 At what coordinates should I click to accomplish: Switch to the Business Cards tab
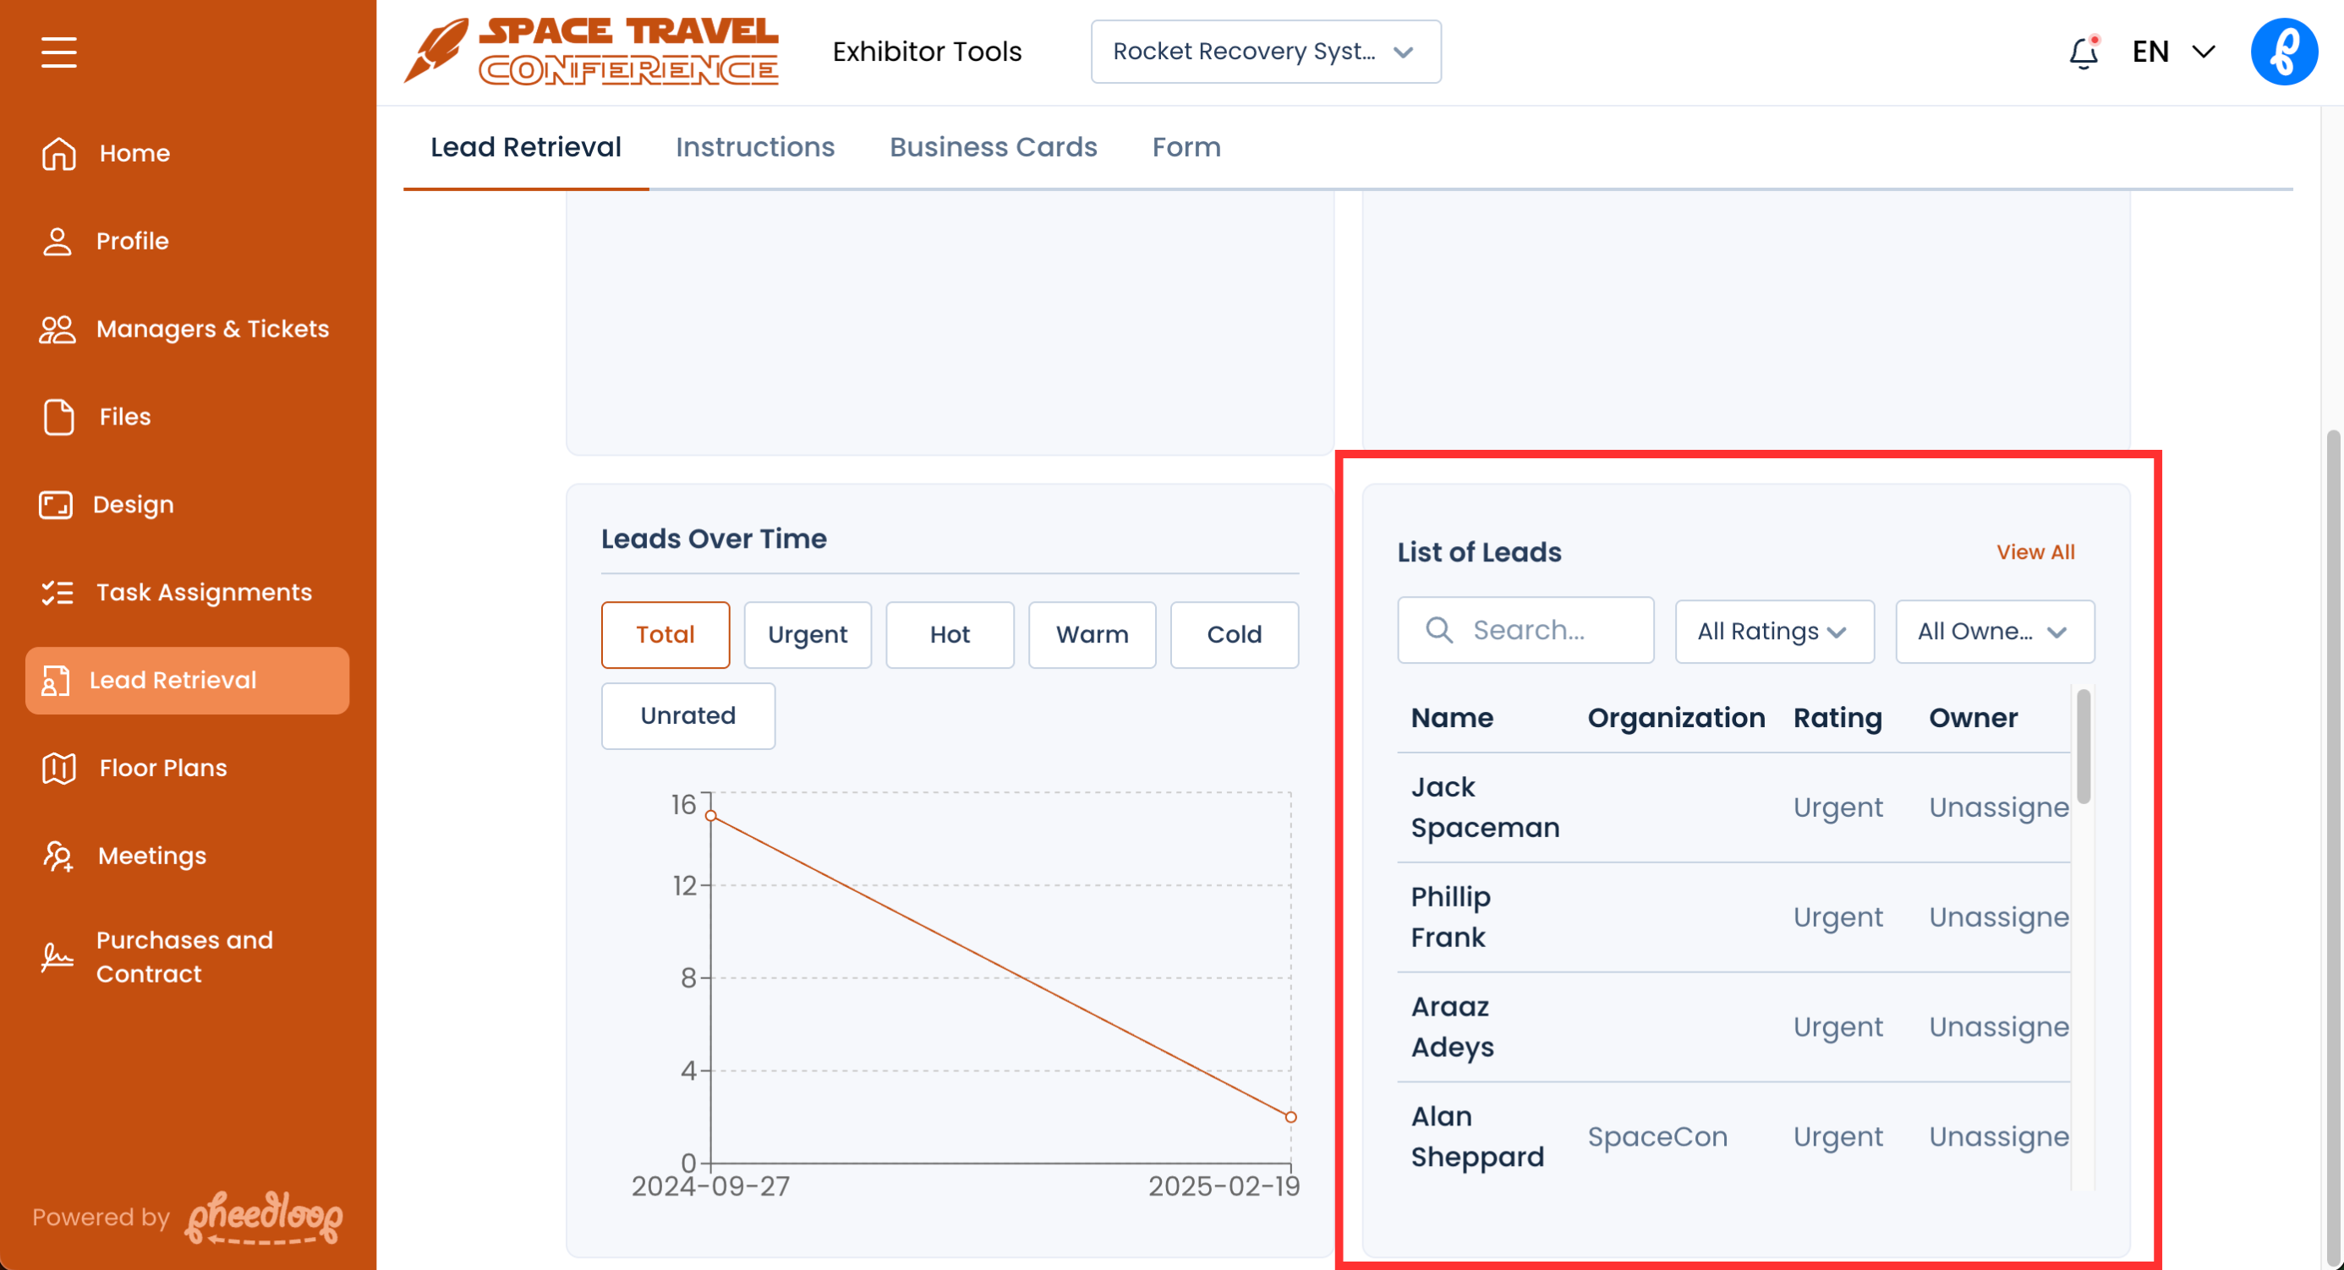pyautogui.click(x=993, y=147)
